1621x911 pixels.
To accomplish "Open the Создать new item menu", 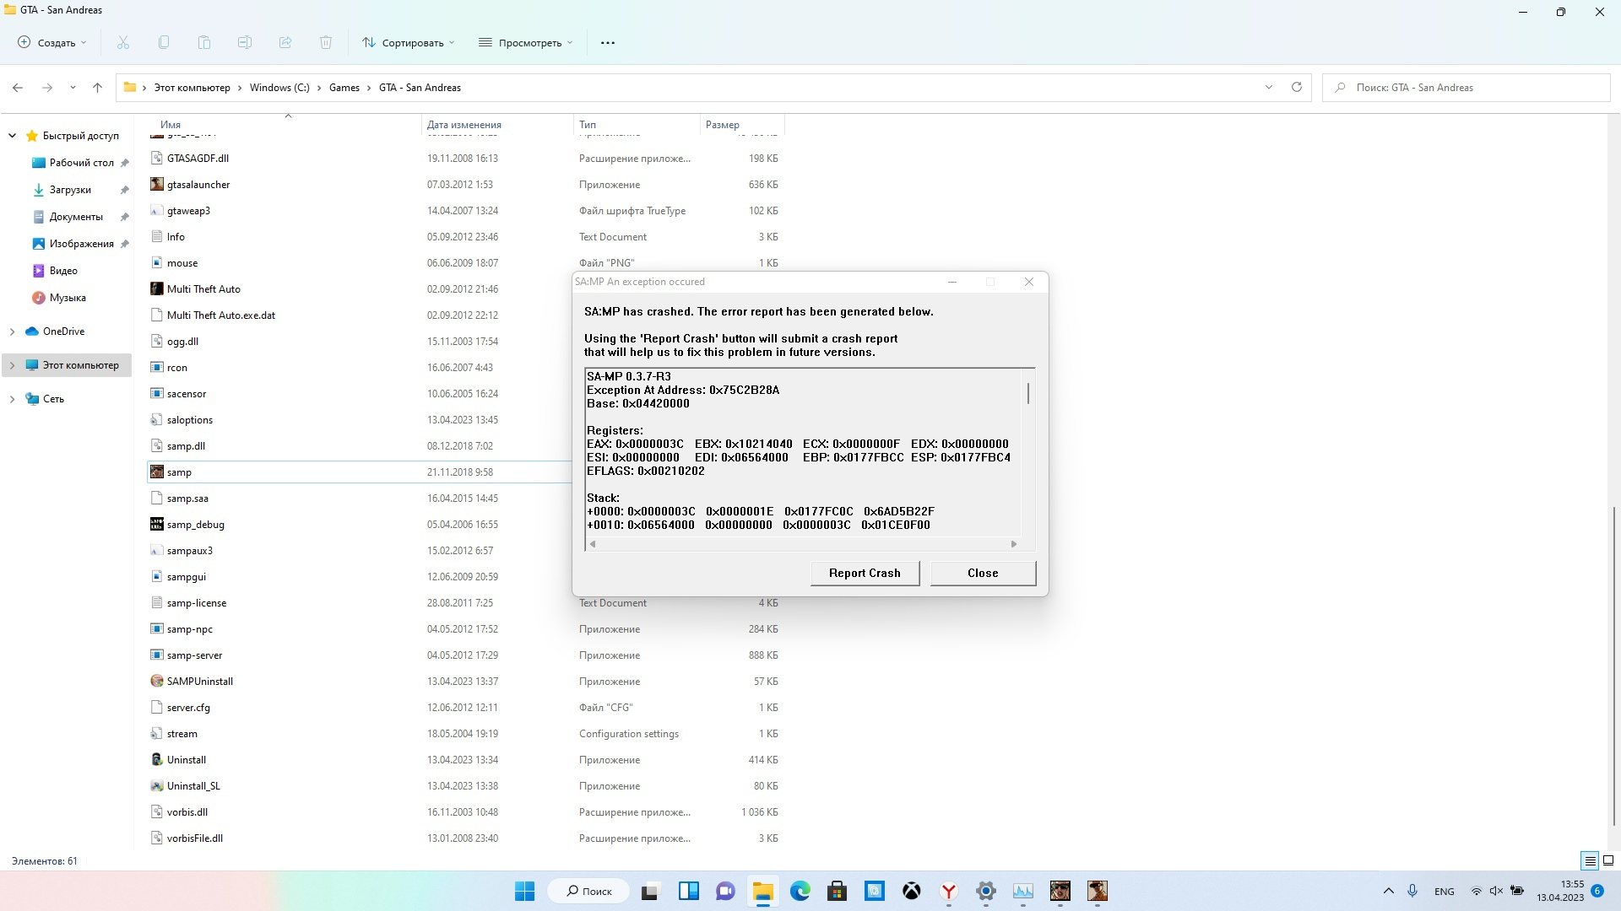I will [x=52, y=42].
